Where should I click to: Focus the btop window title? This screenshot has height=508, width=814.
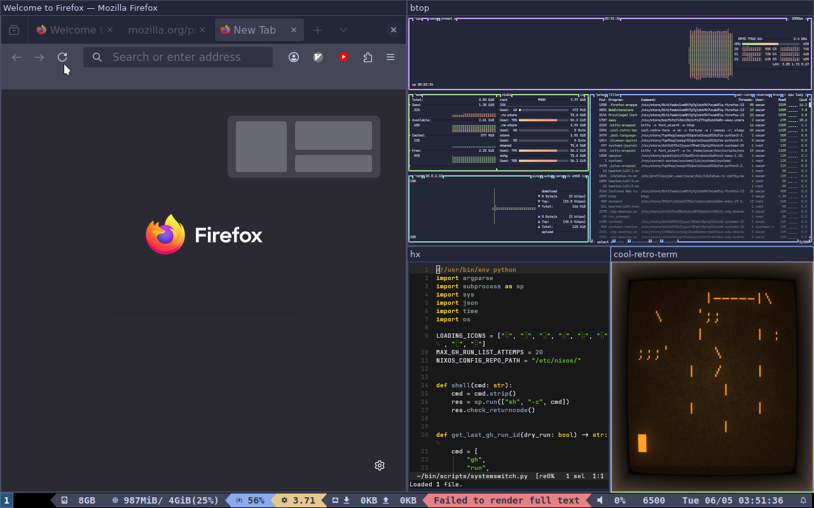click(420, 8)
